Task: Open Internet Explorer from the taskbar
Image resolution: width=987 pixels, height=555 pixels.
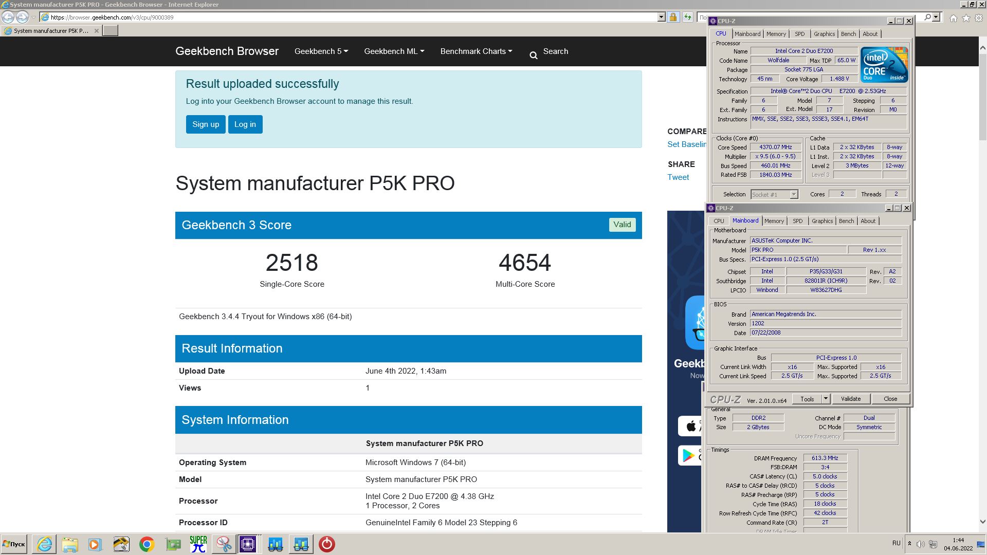Action: click(45, 544)
